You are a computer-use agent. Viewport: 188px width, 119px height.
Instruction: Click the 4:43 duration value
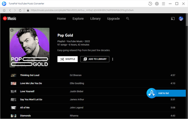(173, 116)
